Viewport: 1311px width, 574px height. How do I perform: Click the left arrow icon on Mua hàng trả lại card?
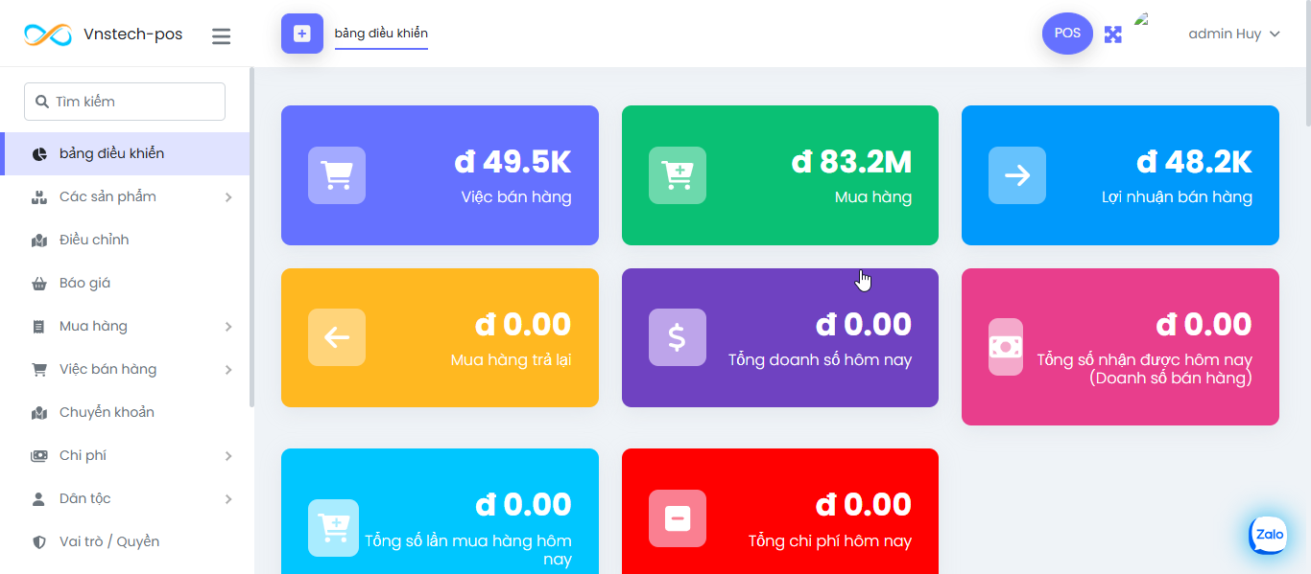[x=336, y=337]
